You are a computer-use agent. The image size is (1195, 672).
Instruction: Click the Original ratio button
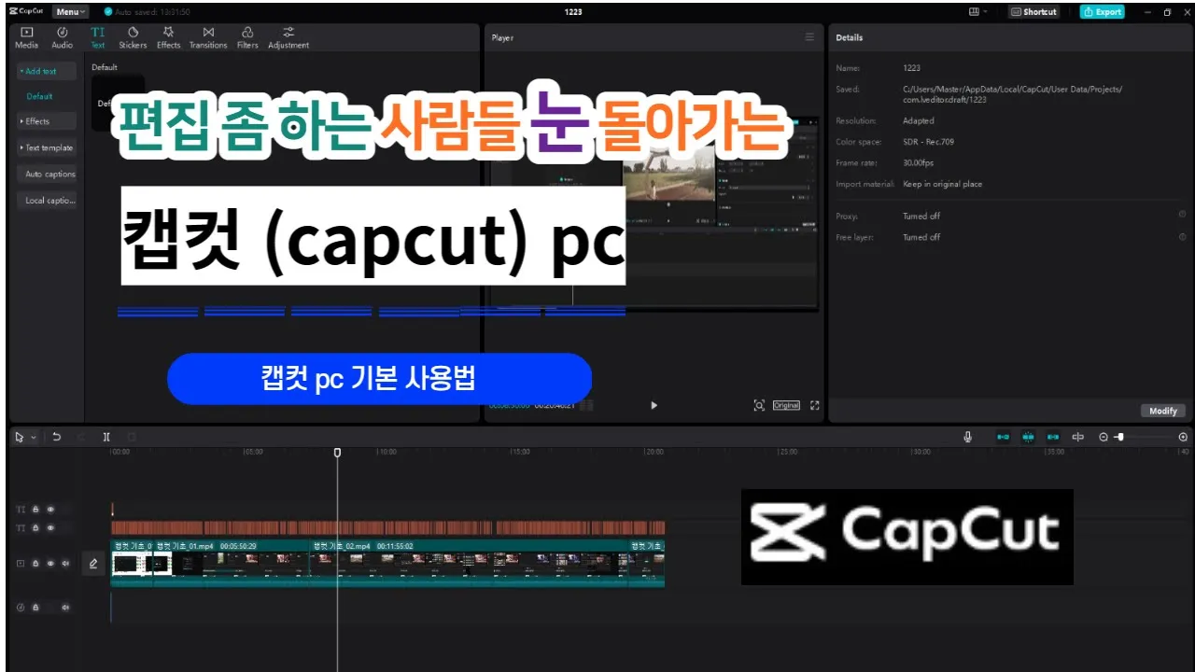(786, 405)
